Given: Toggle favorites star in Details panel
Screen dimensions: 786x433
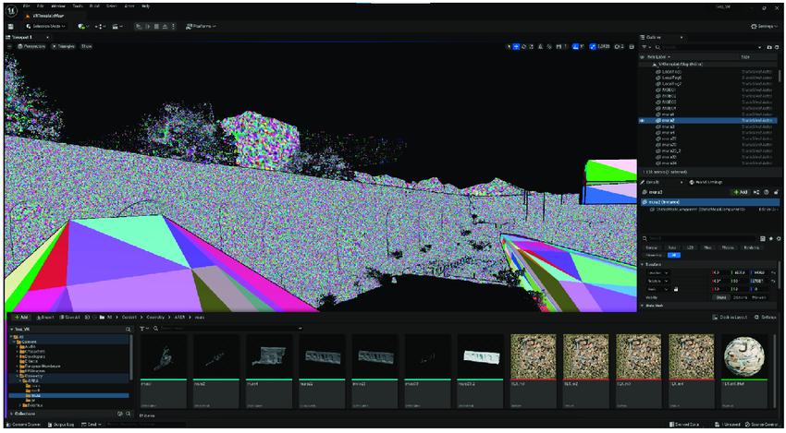Looking at the screenshot, I should pyautogui.click(x=770, y=239).
